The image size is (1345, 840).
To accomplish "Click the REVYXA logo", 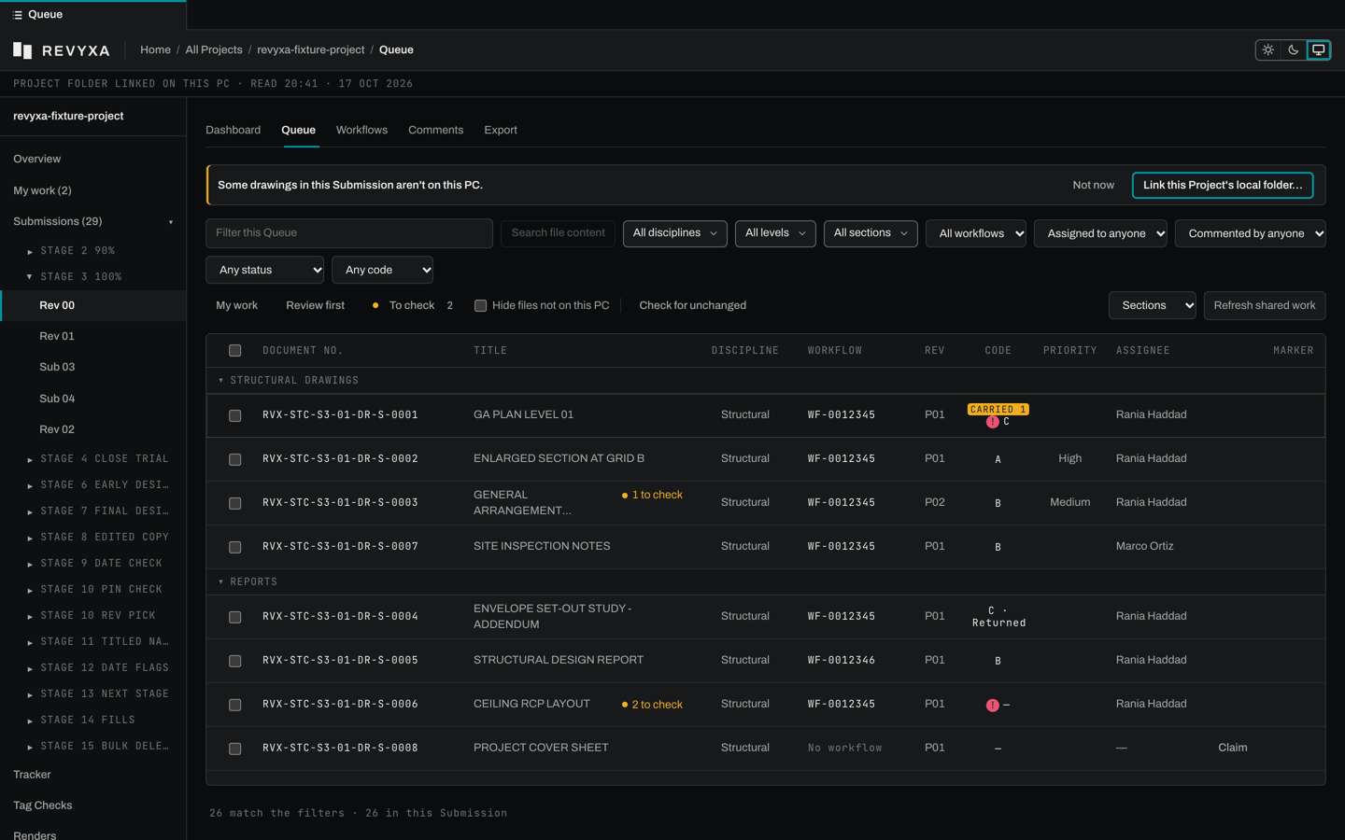I will (x=62, y=50).
